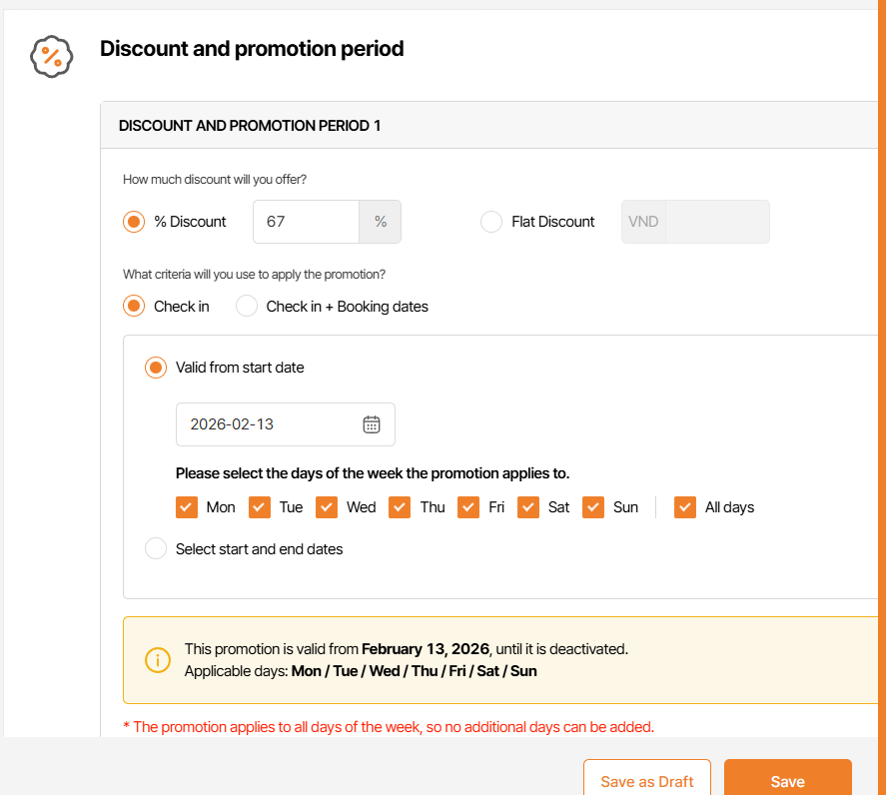Image resolution: width=886 pixels, height=795 pixels.
Task: Pick Select start and end dates option
Action: click(156, 549)
